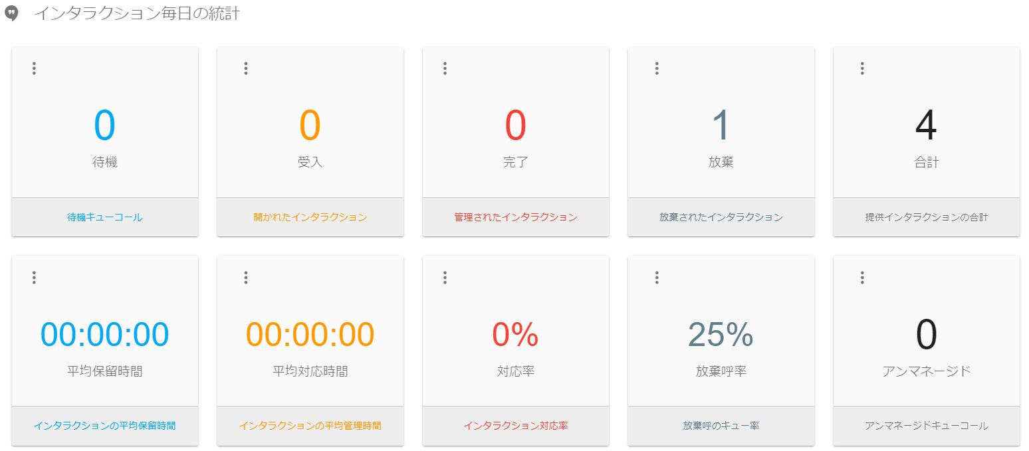Viewport: 1029px width, 451px height.
Task: Click the quote bubble icon beside the title
Action: [11, 15]
